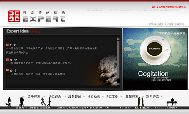Open 行家案例 menu item
Viewport: 189px width, 114px height.
click(x=112, y=97)
